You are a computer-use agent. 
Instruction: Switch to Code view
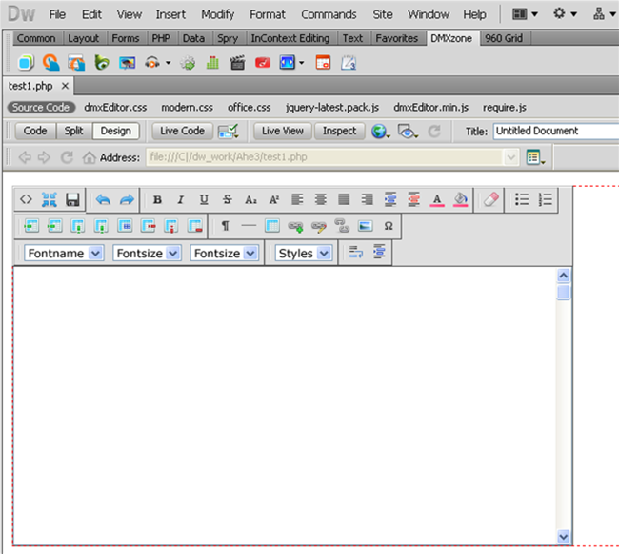coord(35,131)
